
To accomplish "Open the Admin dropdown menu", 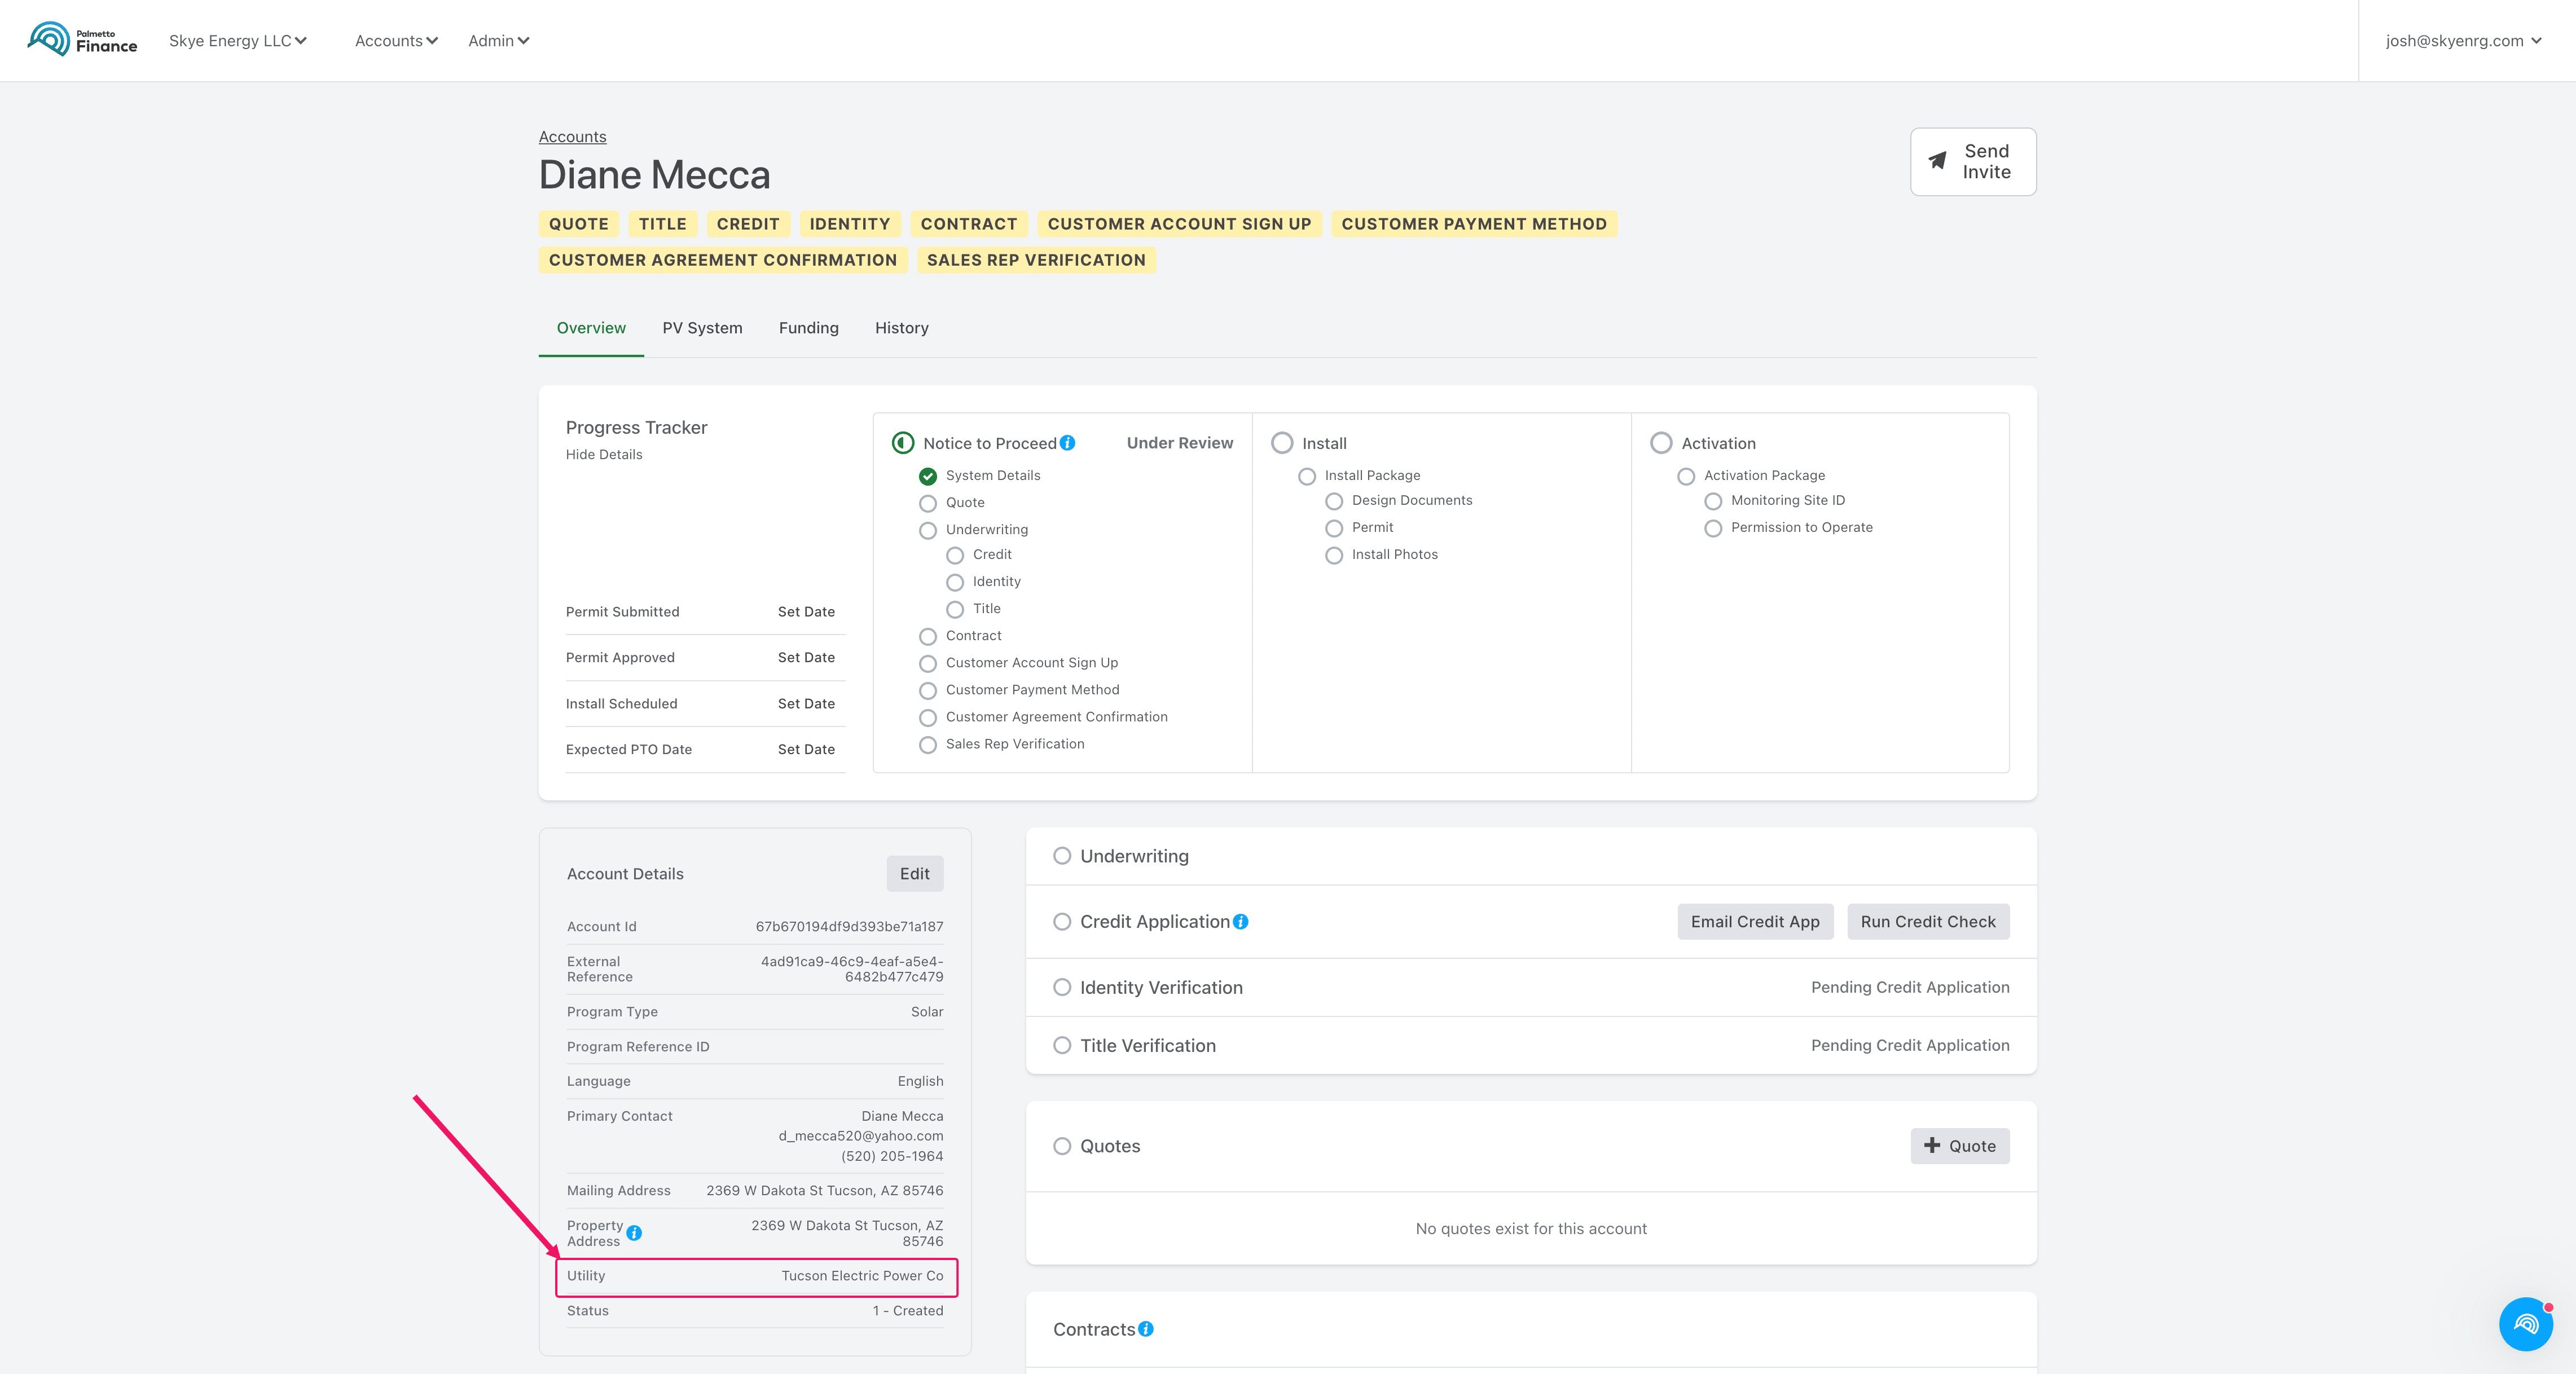I will point(498,41).
